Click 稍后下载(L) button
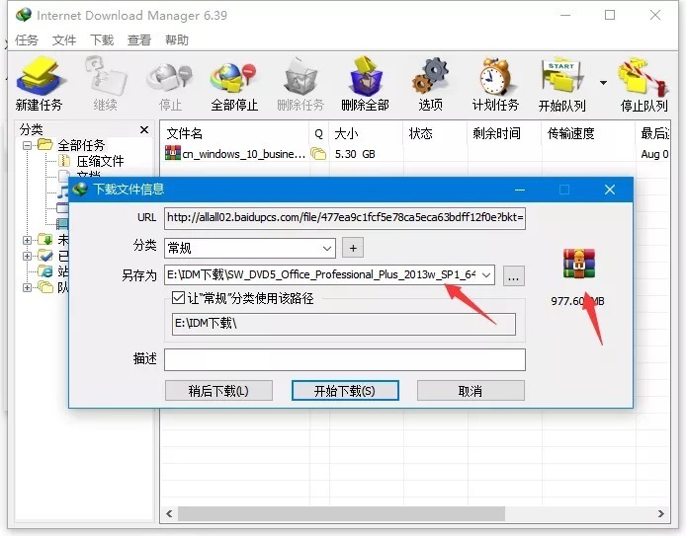This screenshot has height=536, width=686. tap(218, 391)
